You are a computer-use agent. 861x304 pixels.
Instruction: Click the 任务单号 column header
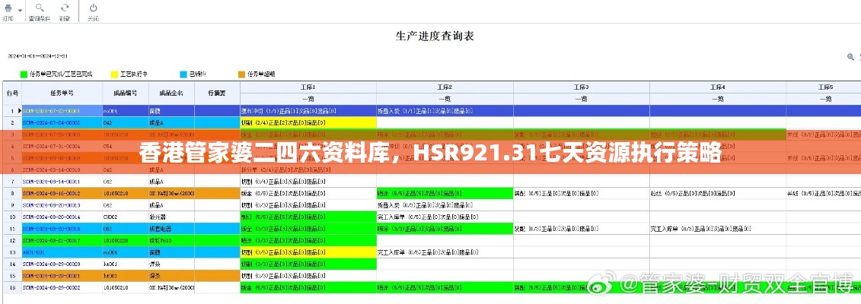point(62,93)
